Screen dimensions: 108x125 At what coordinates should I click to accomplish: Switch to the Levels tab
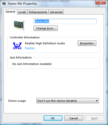coord(22,12)
